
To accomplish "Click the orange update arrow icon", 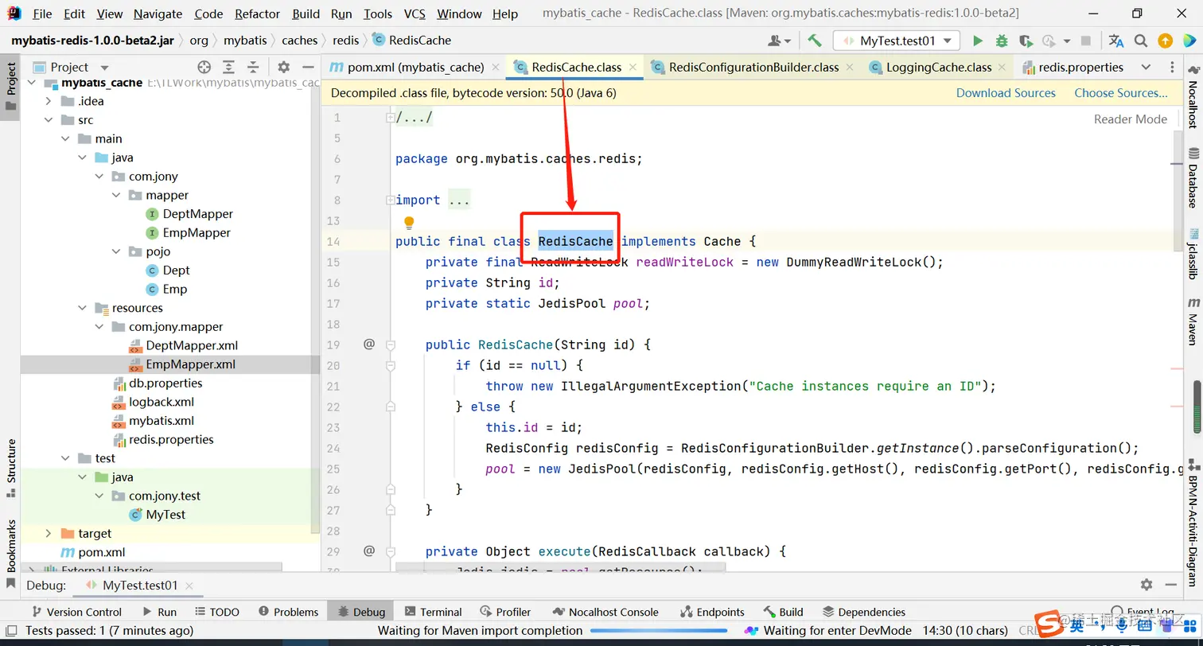I will (1165, 41).
